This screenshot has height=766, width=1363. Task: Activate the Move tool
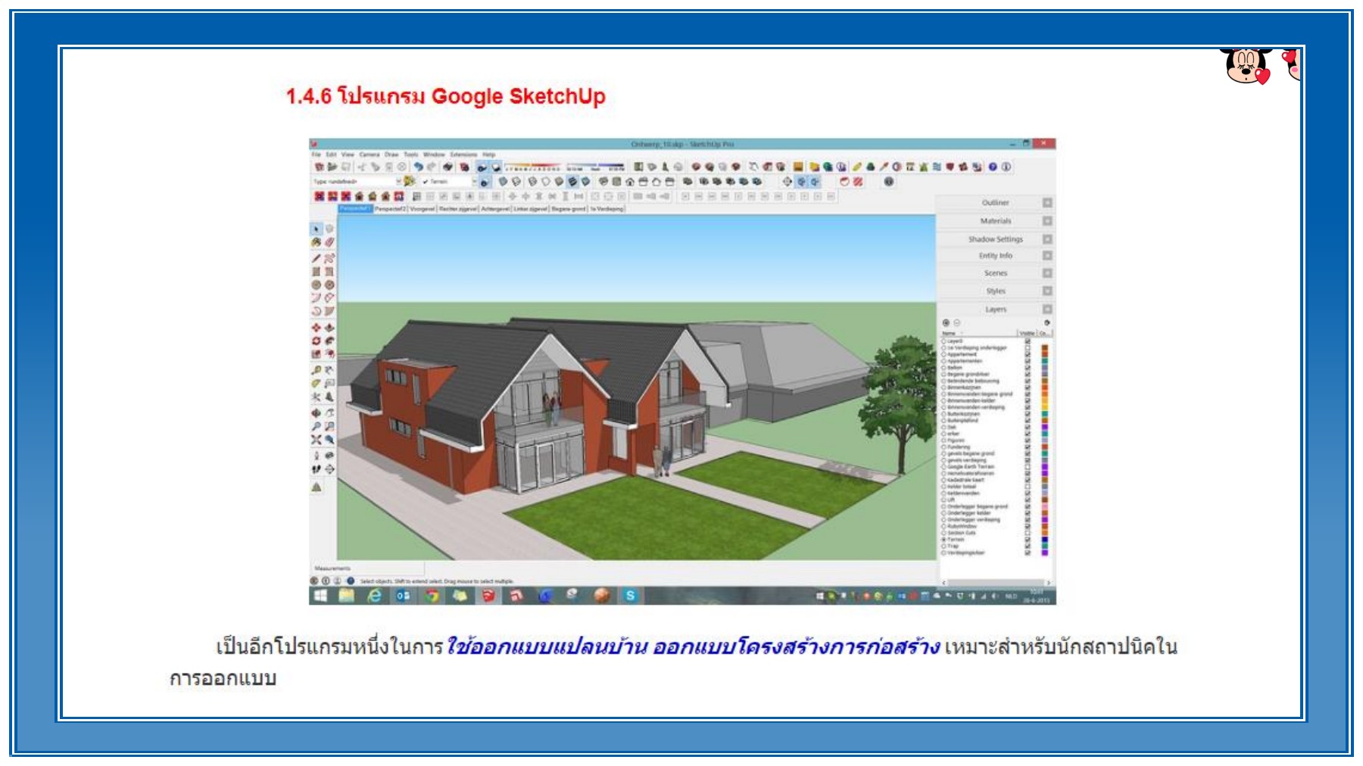pos(317,328)
